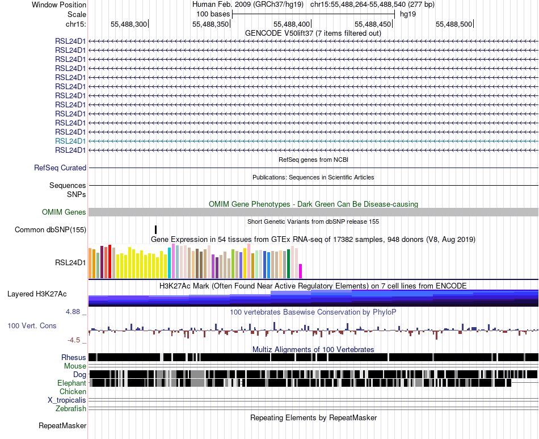The width and height of the screenshot is (539, 439).
Task: Click the RefSeq Curated track label
Action: coord(60,168)
